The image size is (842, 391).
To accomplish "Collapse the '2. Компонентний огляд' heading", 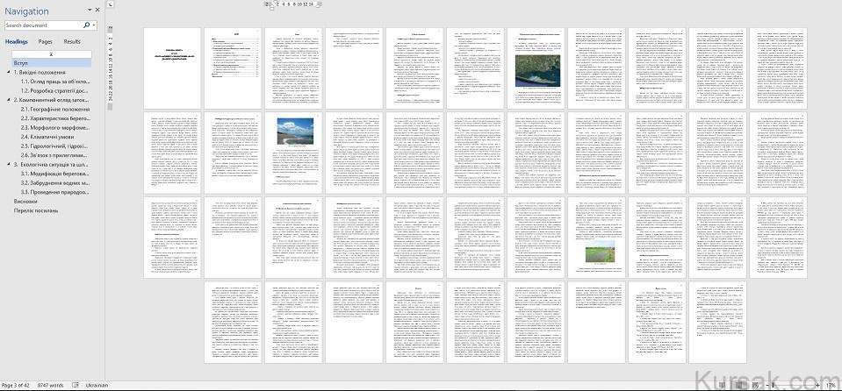I will tap(8, 100).
